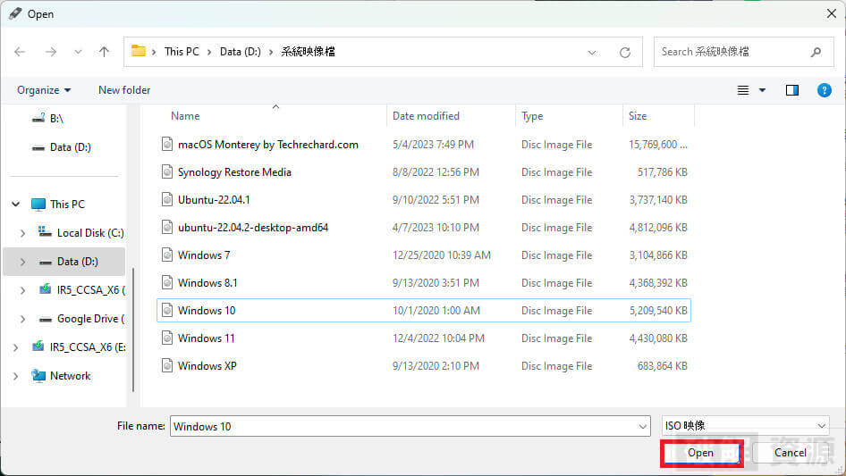Select This PC in the navigation tree
Viewport: 846px width, 476px height.
pyautogui.click(x=67, y=205)
